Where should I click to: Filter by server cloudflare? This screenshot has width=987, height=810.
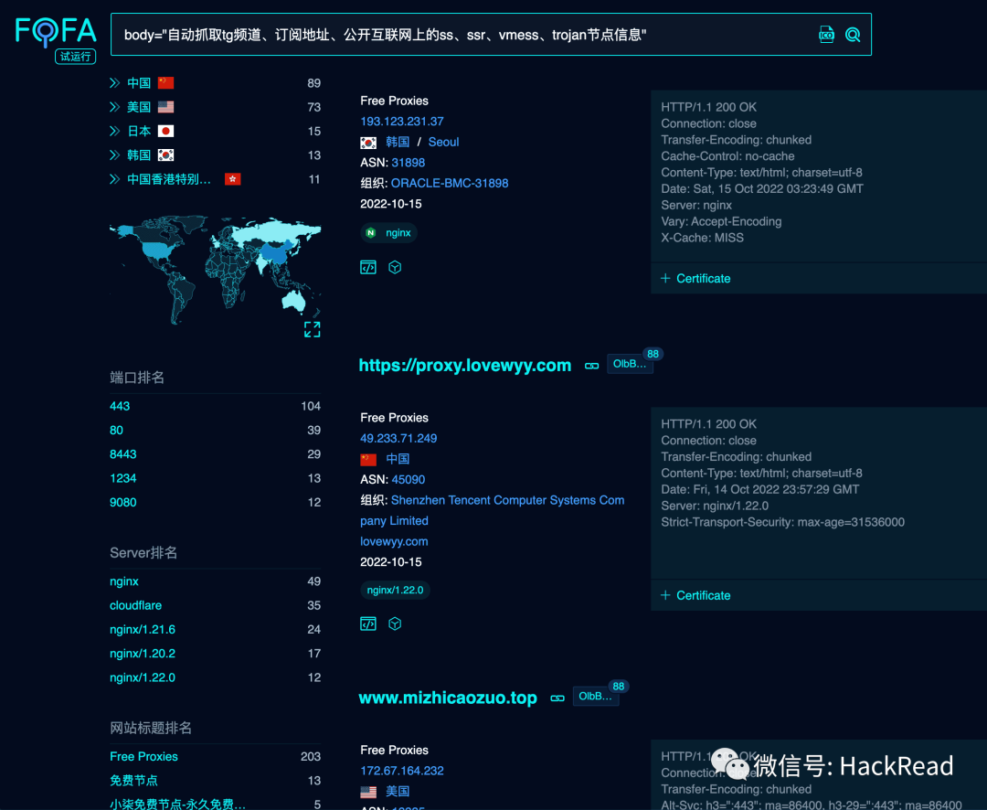[x=135, y=605]
